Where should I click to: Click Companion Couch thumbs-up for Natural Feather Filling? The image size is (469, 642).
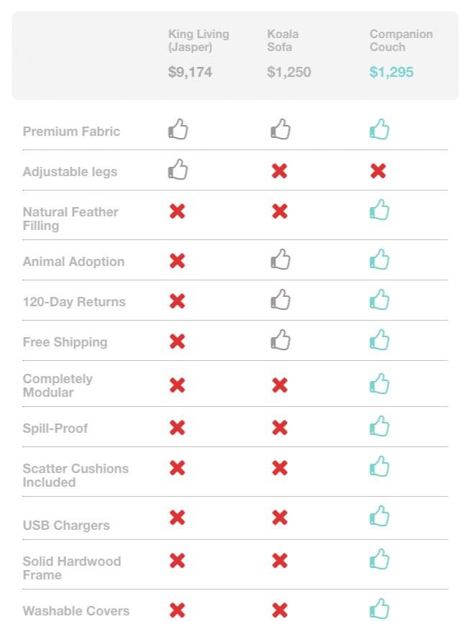pos(379,210)
